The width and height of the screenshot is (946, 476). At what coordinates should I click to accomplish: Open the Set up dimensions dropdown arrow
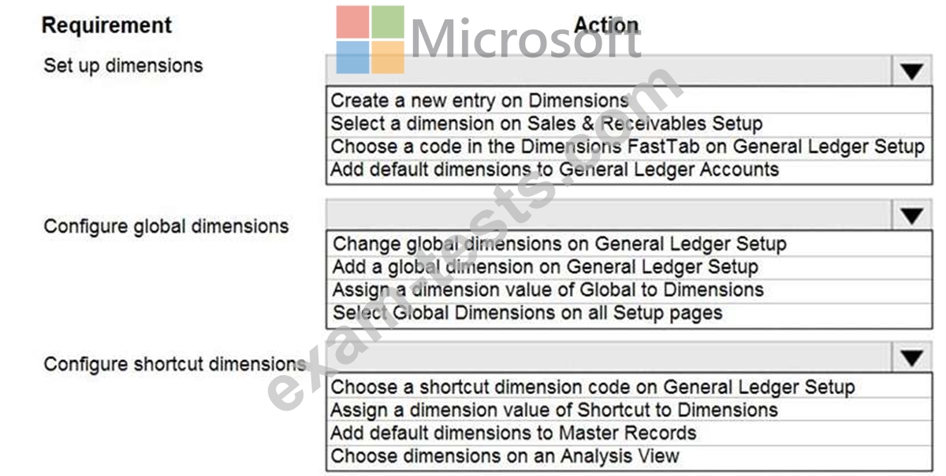click(x=911, y=71)
